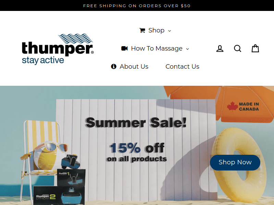Expand the Shop dropdown chevron
274x205 pixels.
point(169,31)
